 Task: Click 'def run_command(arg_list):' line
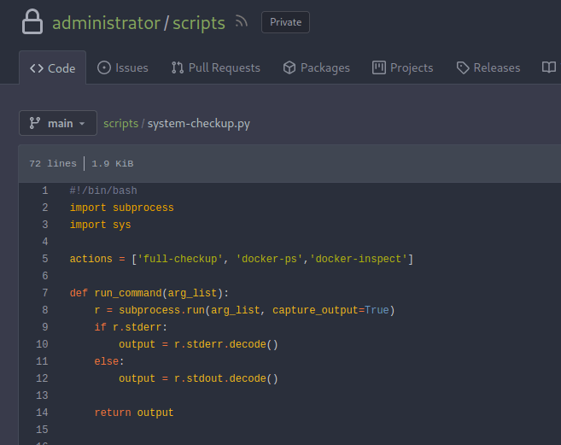tap(149, 293)
